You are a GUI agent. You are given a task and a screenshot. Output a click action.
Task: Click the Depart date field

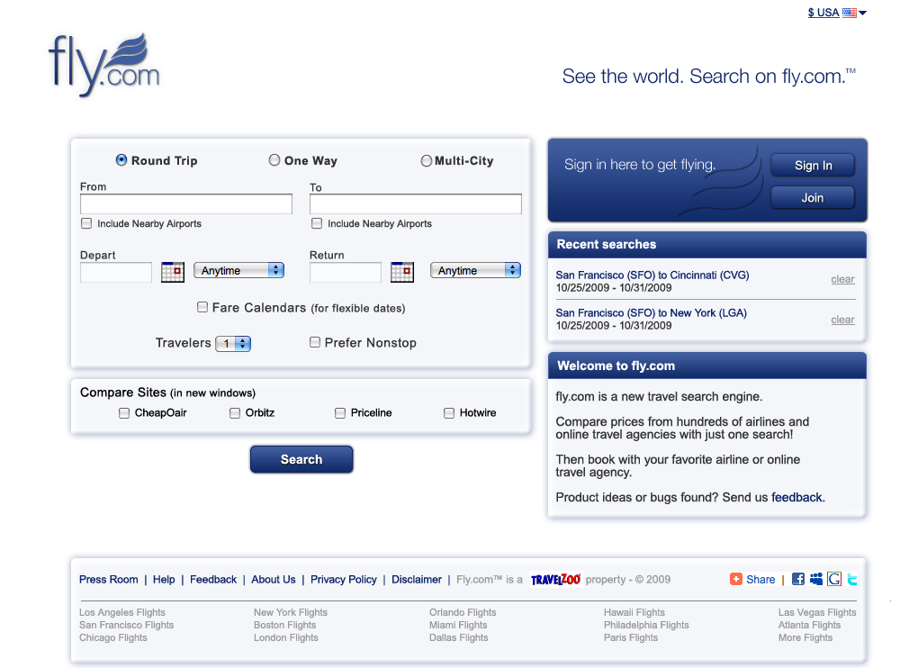click(x=116, y=272)
